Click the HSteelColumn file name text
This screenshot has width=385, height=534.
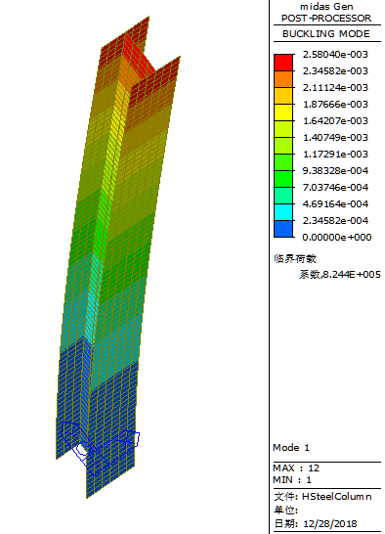(x=336, y=497)
